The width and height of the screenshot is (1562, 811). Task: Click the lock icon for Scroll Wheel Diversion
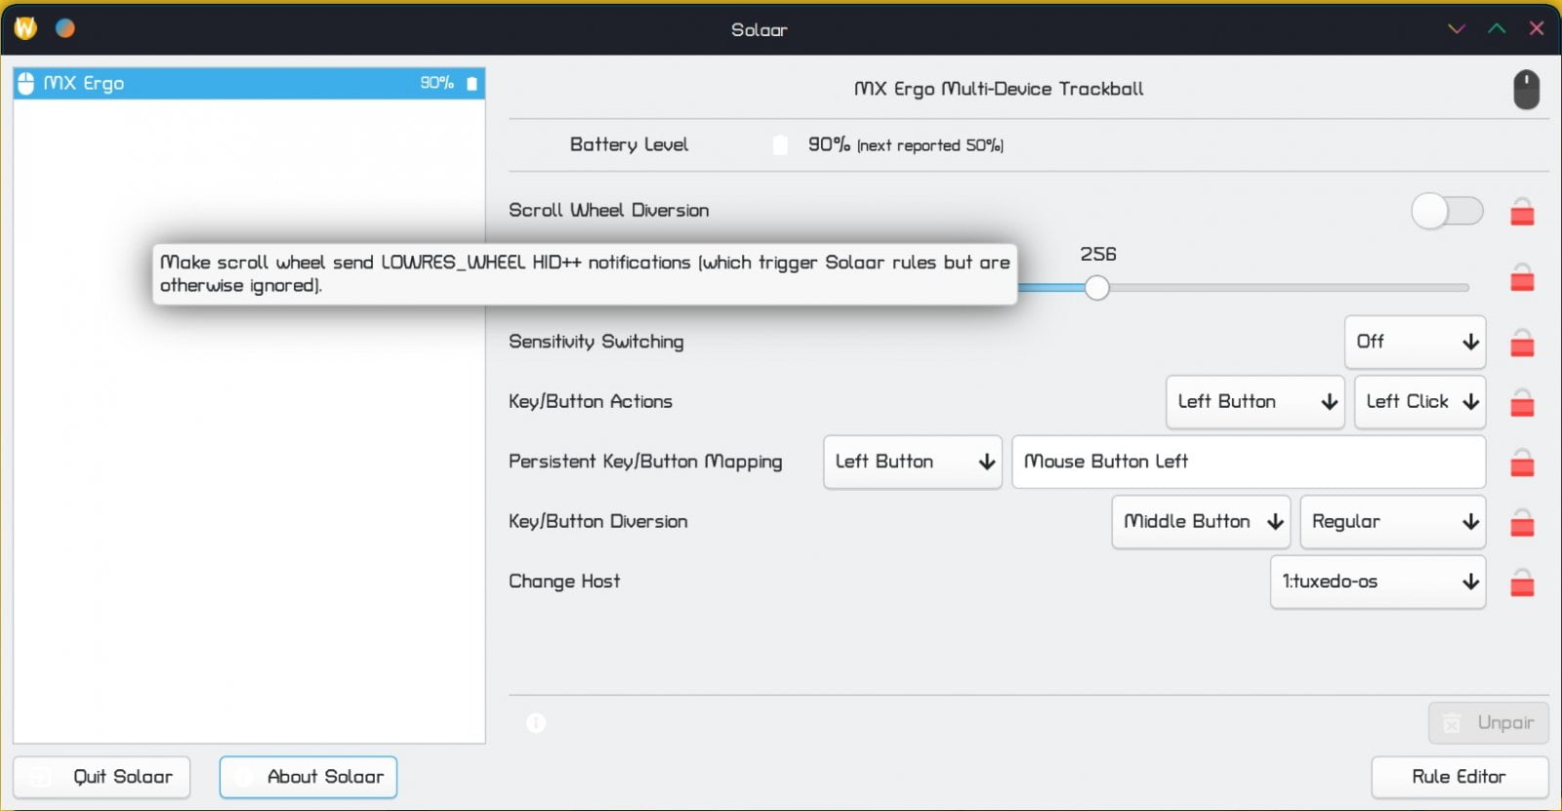pos(1522,211)
